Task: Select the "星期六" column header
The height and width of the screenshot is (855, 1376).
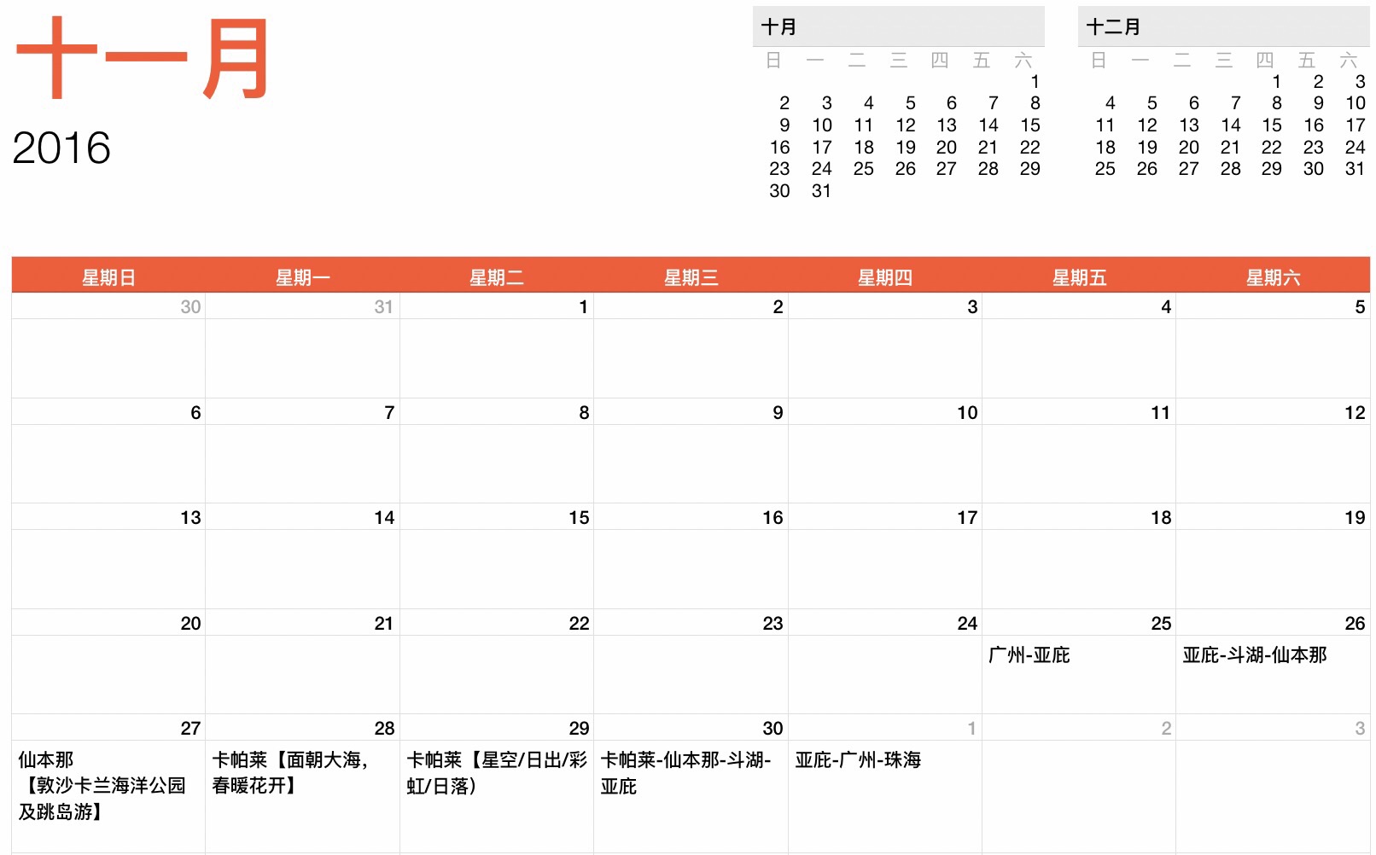Action: coord(1273,277)
